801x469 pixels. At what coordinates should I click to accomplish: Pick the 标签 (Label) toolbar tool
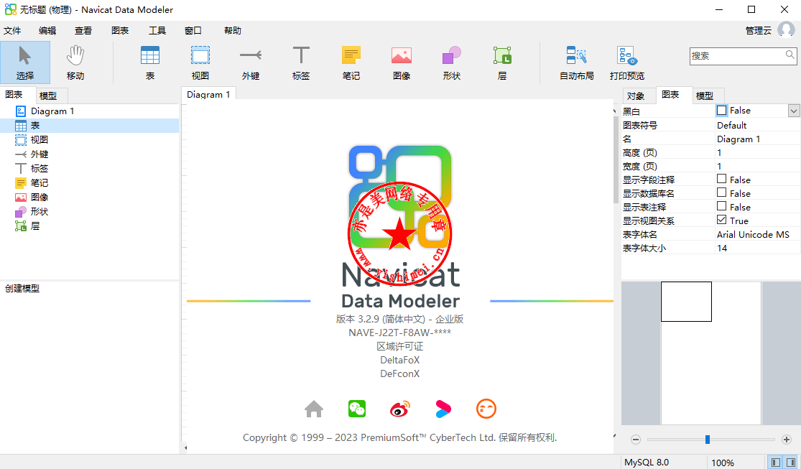point(301,62)
